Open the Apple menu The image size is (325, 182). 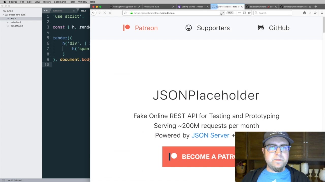click(x=4, y=2)
